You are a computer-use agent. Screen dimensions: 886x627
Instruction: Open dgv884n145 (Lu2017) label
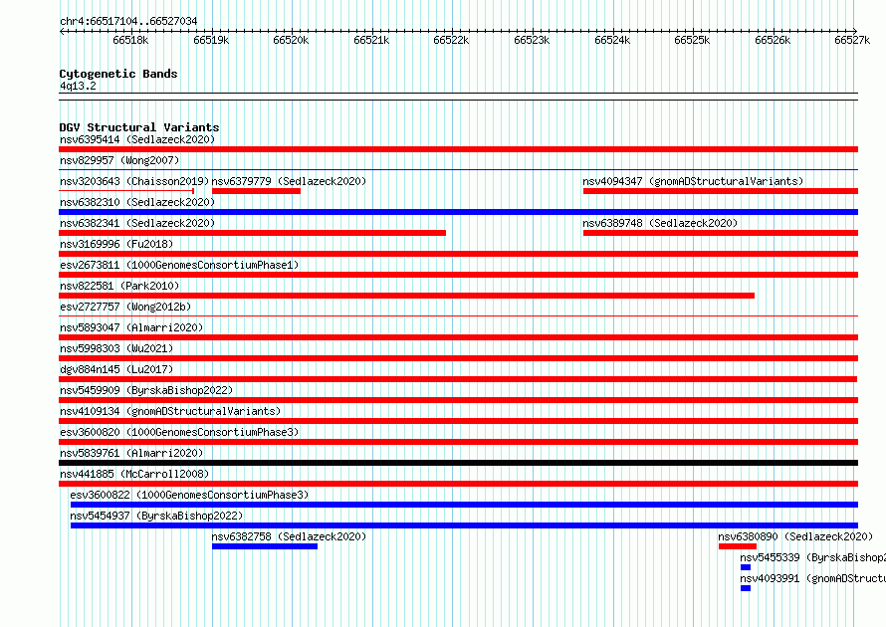point(116,369)
